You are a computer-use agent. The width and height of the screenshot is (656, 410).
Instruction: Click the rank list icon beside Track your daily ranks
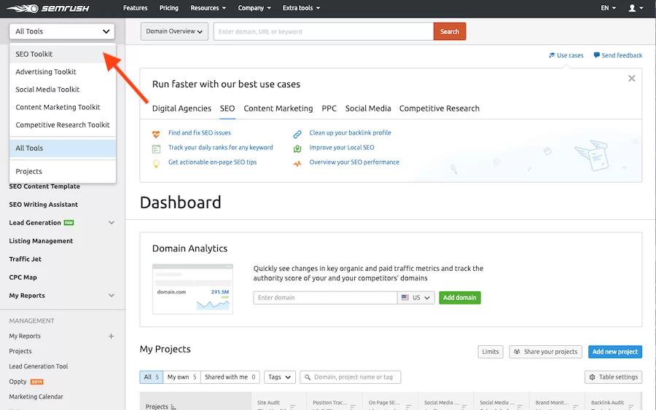pos(156,149)
